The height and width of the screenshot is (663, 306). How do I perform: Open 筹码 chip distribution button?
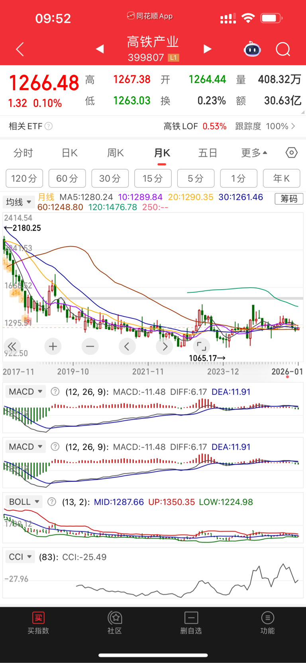(289, 199)
